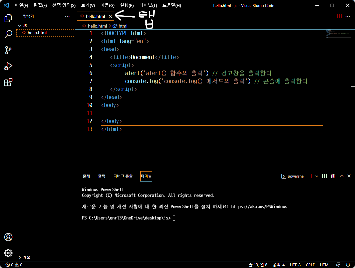Image resolution: width=355 pixels, height=268 pixels.
Task: Kill terminal with trash icon
Action: click(333, 176)
